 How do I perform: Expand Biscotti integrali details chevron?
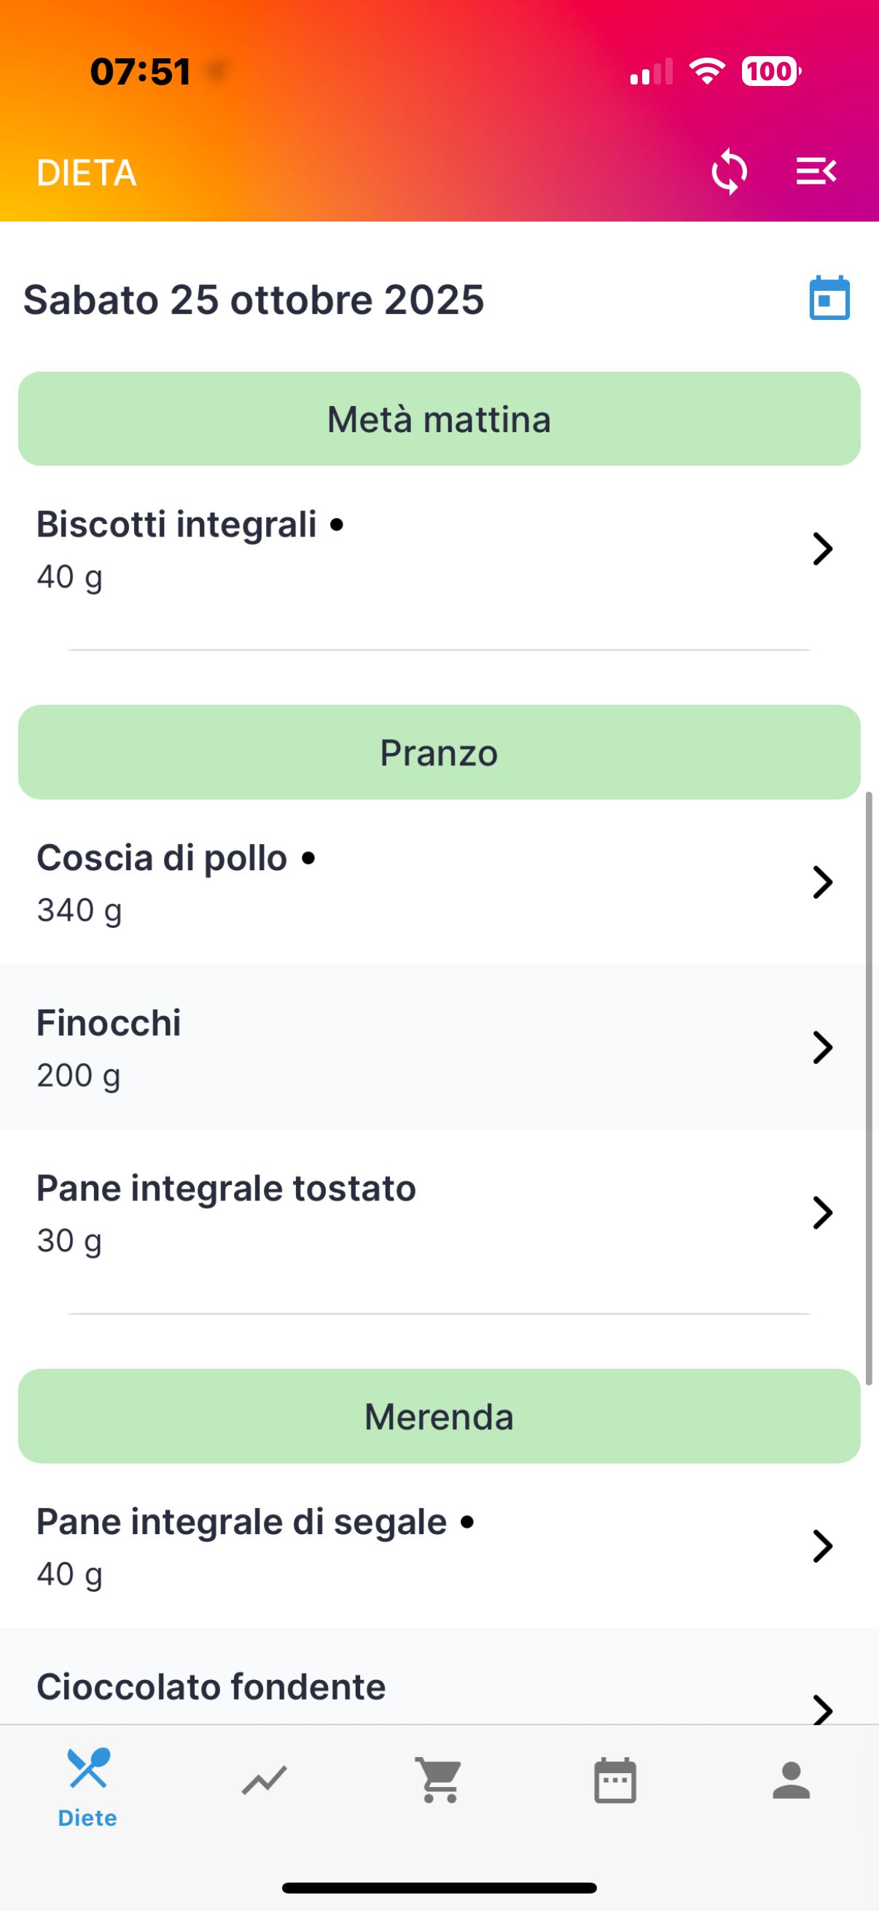click(822, 549)
